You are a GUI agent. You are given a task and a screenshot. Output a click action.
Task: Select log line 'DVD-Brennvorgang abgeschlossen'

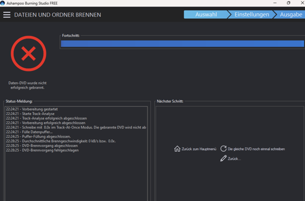coord(42,146)
